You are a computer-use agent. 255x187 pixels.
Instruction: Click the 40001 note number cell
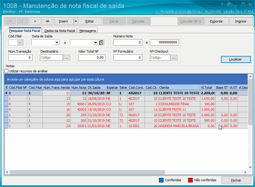click(x=79, y=104)
